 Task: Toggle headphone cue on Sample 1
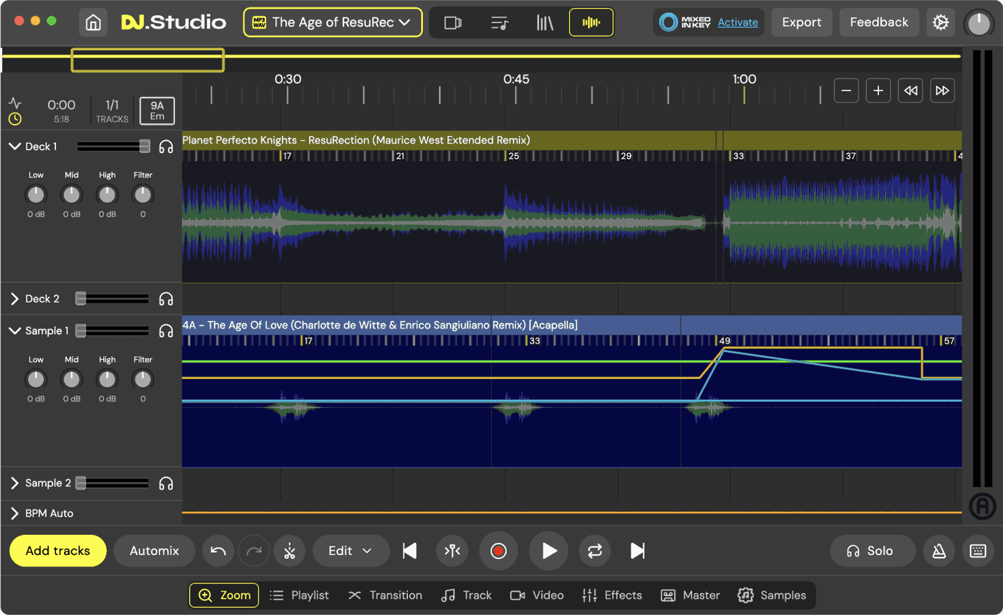tap(166, 330)
